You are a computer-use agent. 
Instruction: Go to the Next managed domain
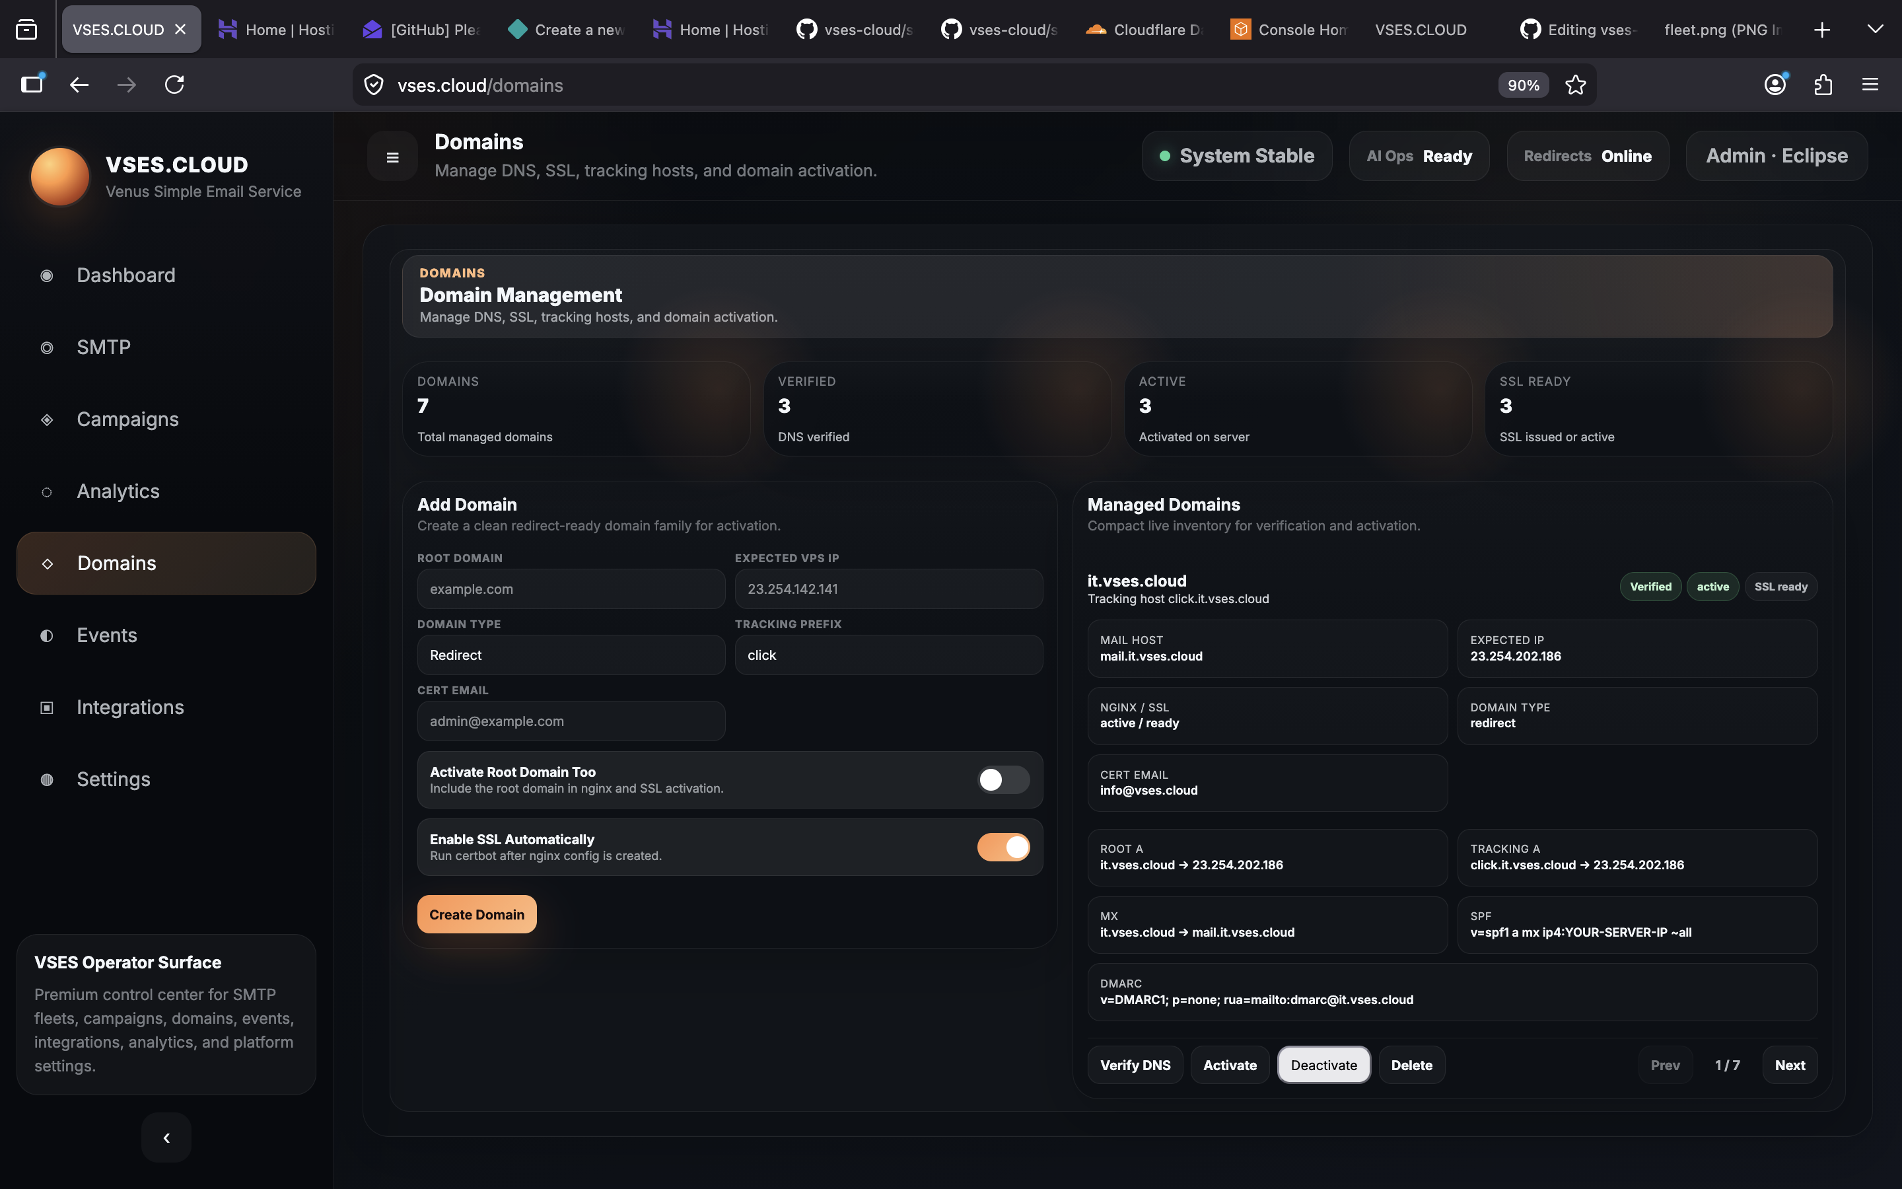[1790, 1065]
